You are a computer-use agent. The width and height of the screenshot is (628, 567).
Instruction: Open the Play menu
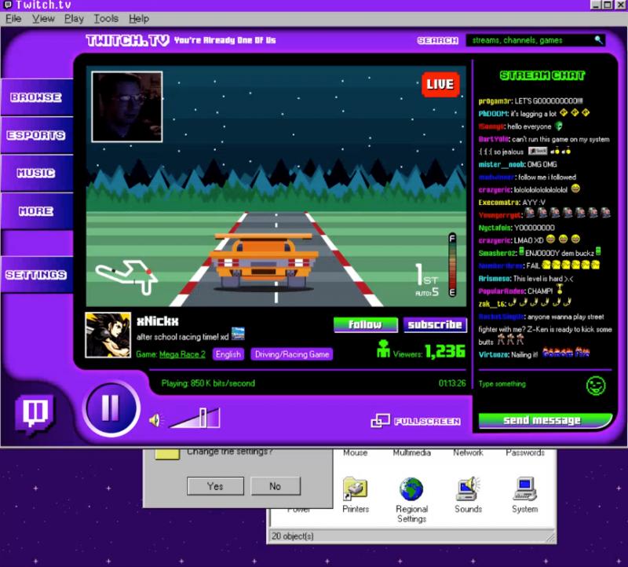74,18
